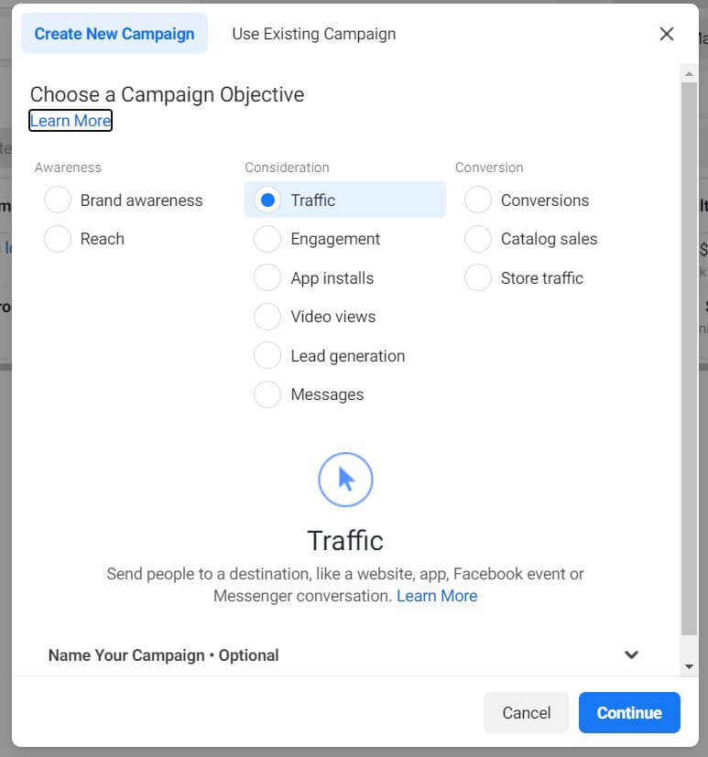Select the App installs objective

pyautogui.click(x=267, y=277)
